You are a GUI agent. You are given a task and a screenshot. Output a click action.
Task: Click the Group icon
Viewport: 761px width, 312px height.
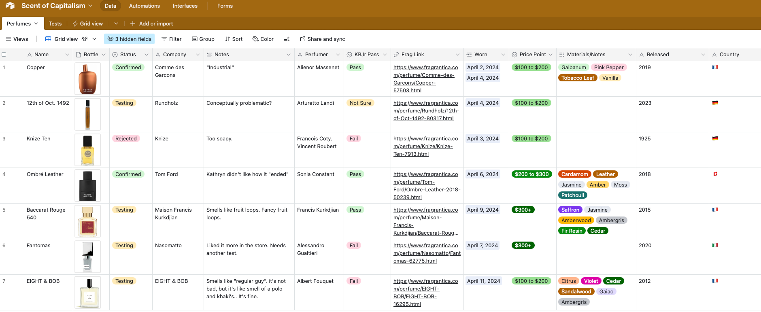tap(195, 39)
